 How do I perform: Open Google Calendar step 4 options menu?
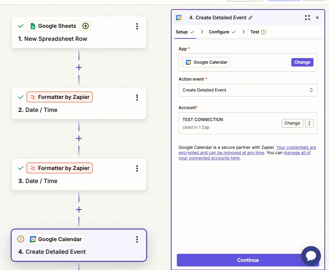click(137, 239)
